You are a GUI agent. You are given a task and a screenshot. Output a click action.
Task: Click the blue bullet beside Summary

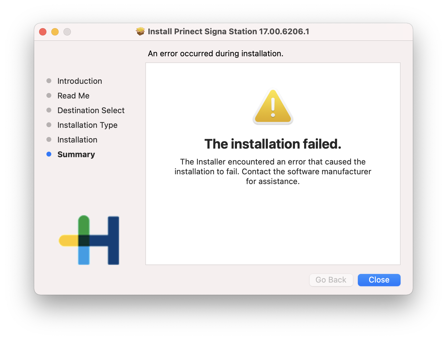[x=49, y=154]
